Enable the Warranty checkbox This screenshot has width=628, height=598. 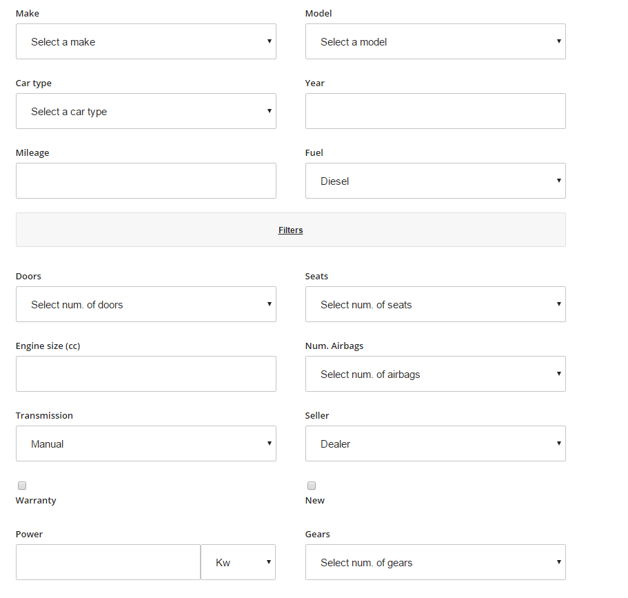click(x=22, y=486)
